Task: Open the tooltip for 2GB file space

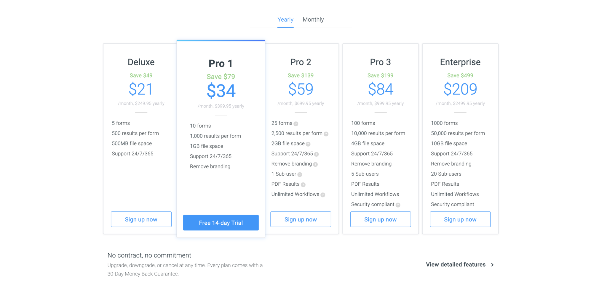Action: 308,144
